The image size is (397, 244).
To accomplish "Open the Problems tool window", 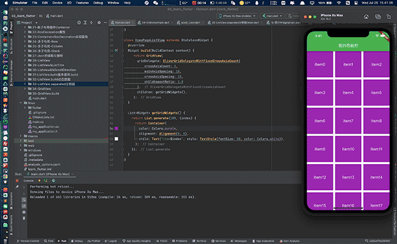I will click(180, 241).
